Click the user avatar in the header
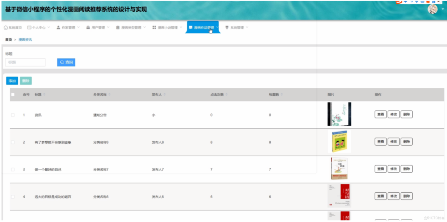 click(432, 9)
